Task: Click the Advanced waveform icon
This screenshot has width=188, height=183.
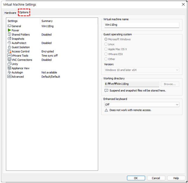Action: pyautogui.click(x=9, y=76)
